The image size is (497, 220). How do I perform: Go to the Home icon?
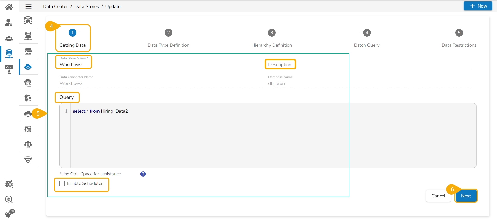9,7
